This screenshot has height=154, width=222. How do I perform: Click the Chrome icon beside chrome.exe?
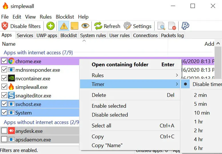(x=11, y=61)
